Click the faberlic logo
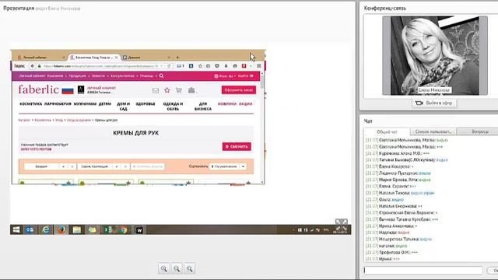 pyautogui.click(x=38, y=89)
